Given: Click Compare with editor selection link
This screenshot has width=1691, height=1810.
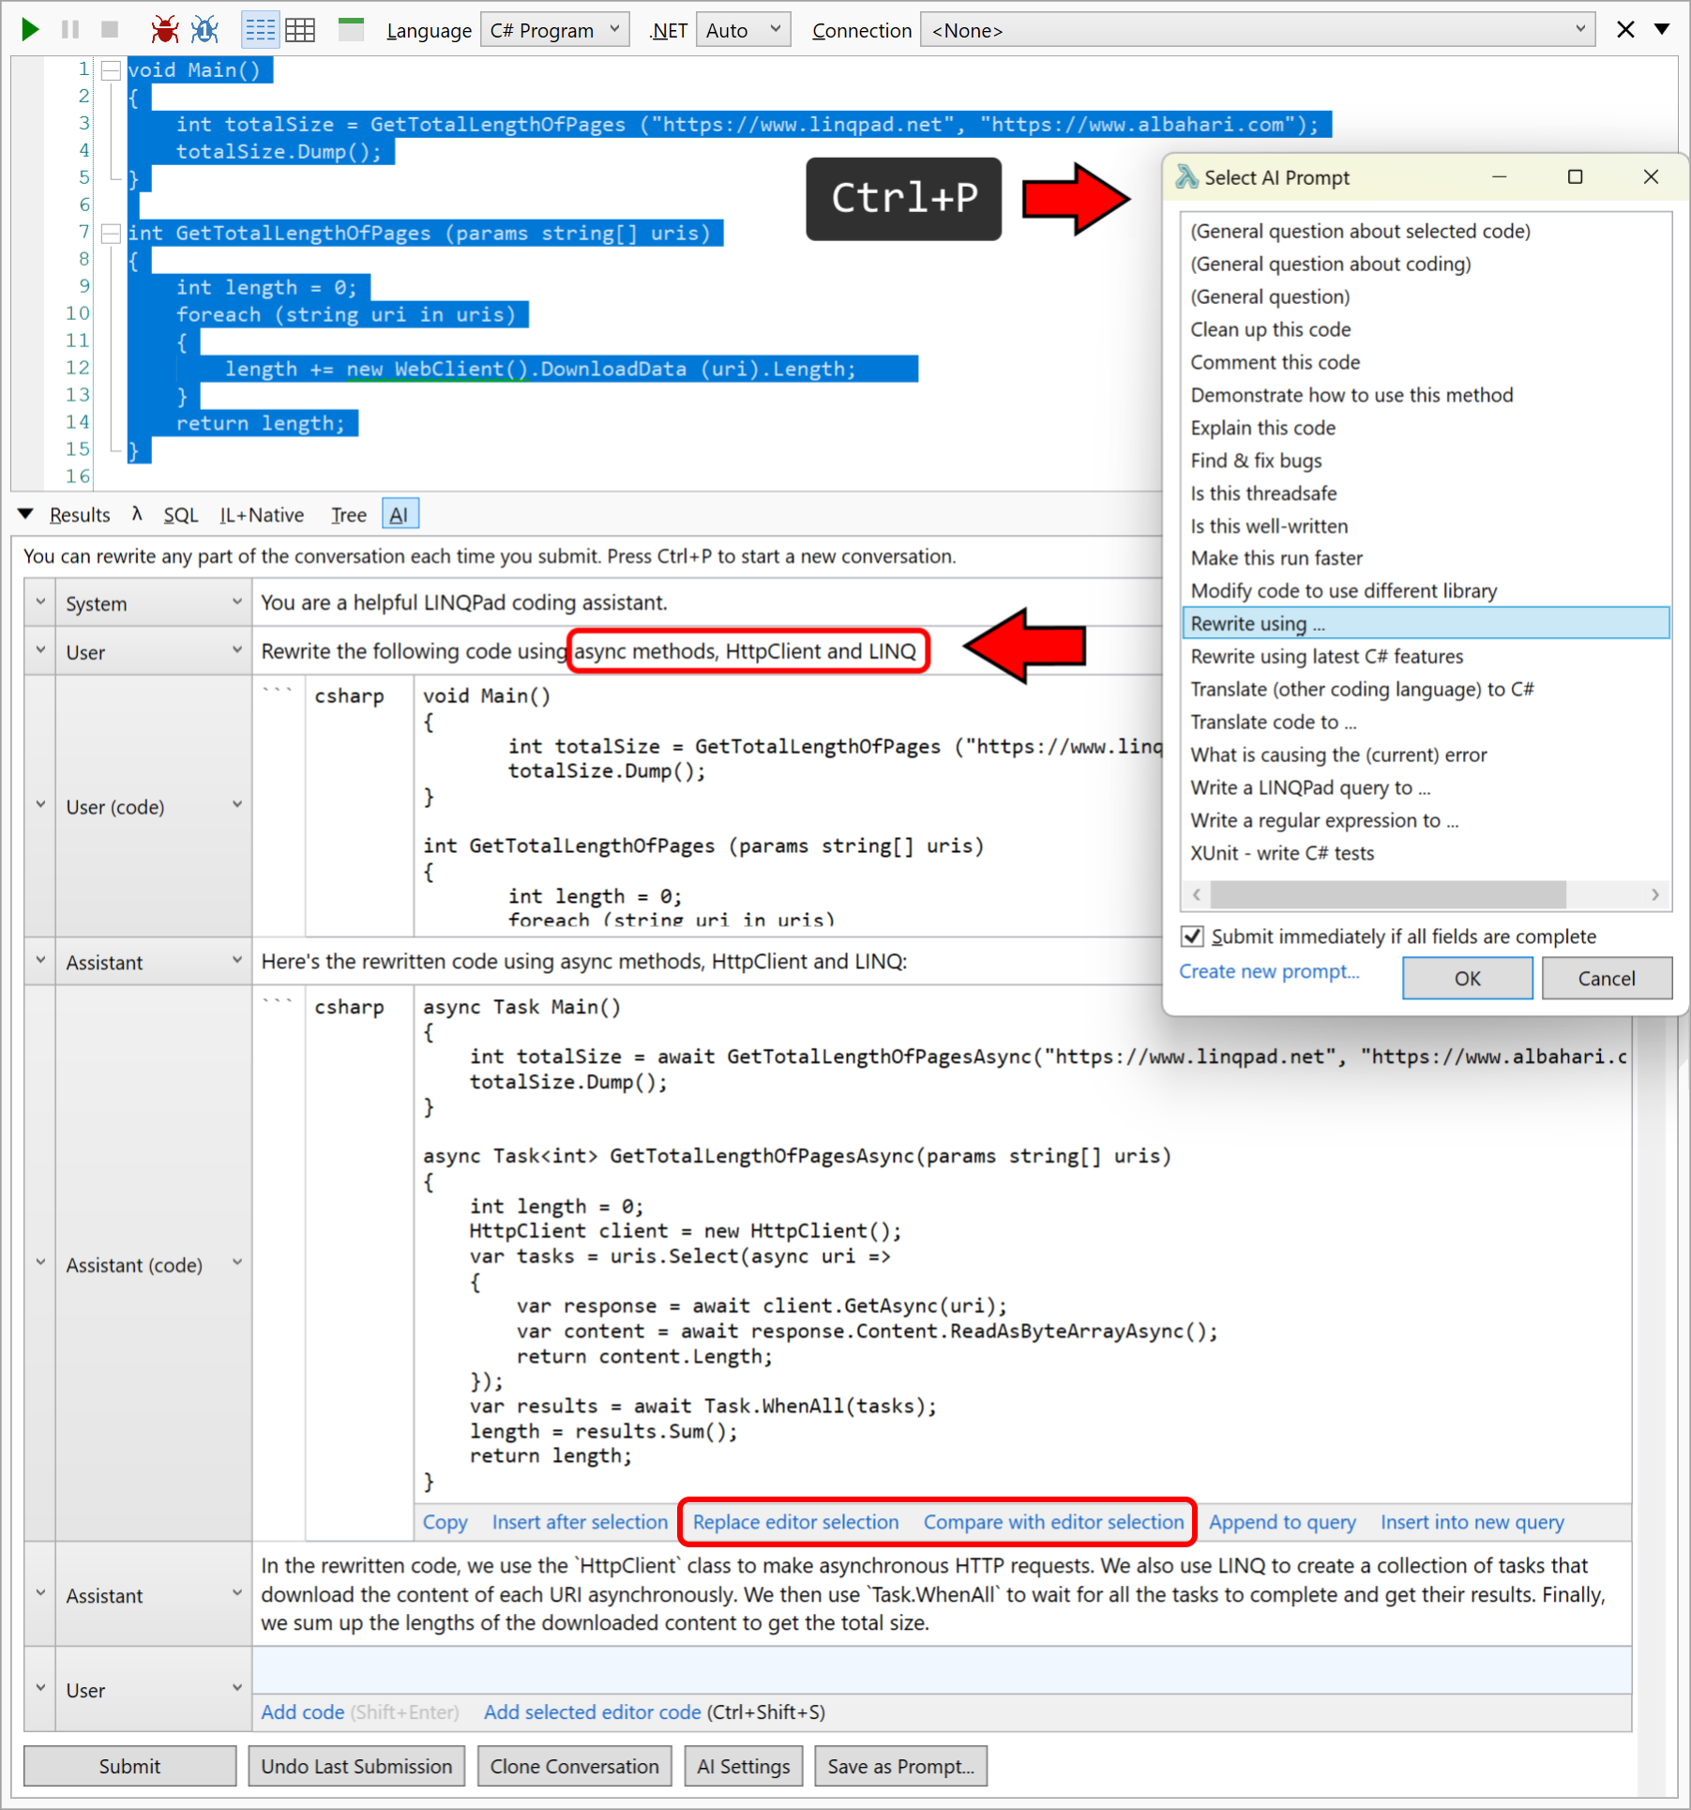Looking at the screenshot, I should point(1053,1522).
